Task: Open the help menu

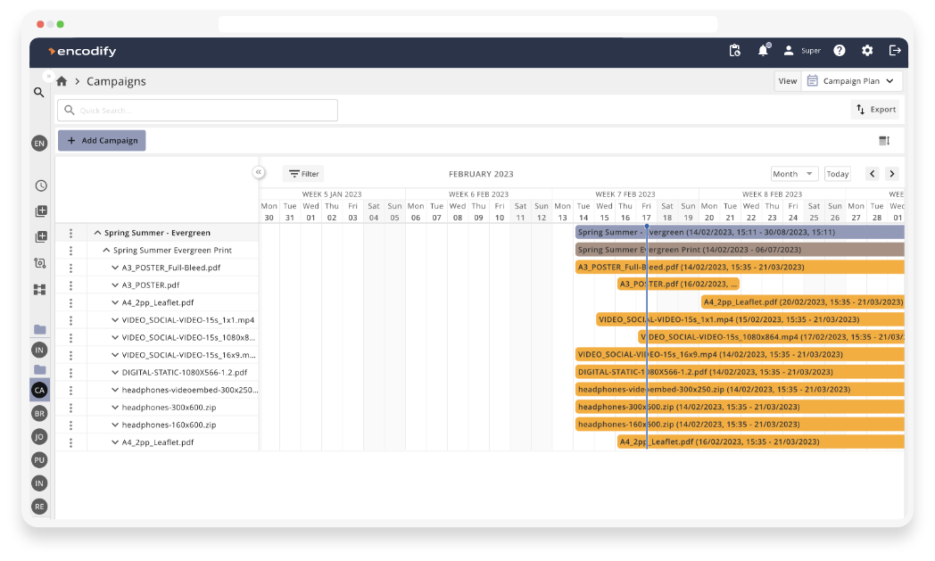Action: click(839, 51)
